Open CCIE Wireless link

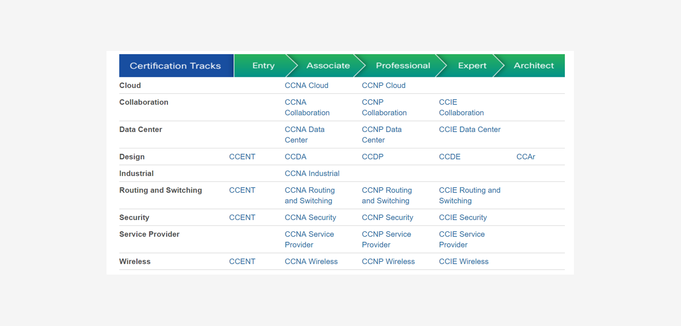click(x=464, y=261)
